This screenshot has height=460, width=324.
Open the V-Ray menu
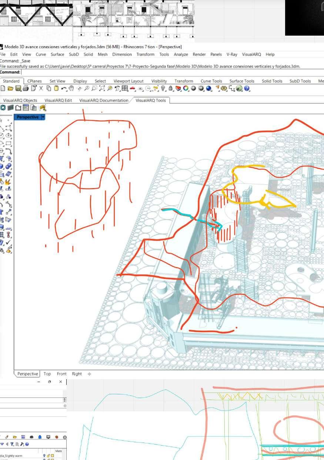[x=232, y=54]
